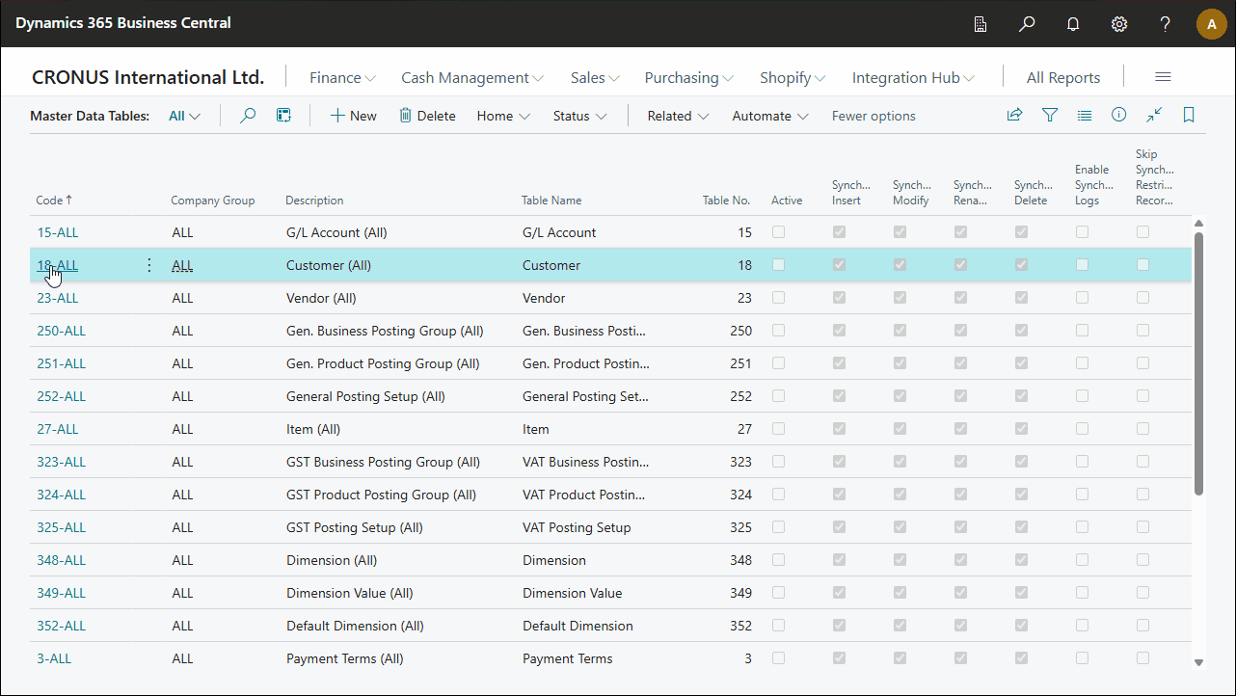Toggle Synch Rename checkbox for Dimension row
The height and width of the screenshot is (696, 1236).
click(960, 560)
